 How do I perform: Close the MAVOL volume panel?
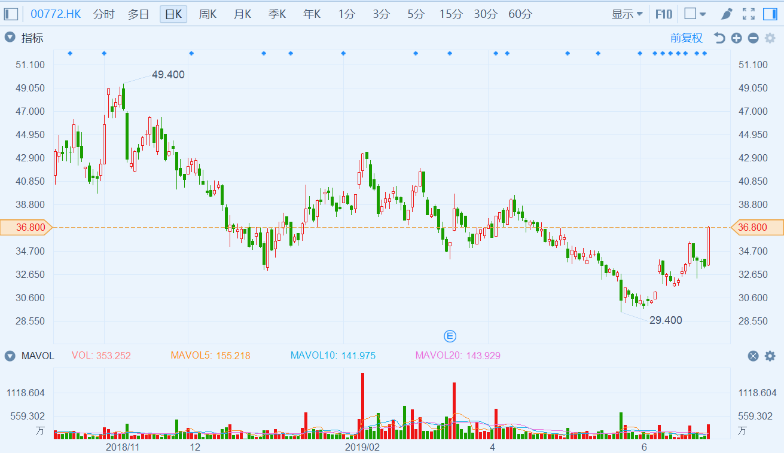pyautogui.click(x=753, y=356)
